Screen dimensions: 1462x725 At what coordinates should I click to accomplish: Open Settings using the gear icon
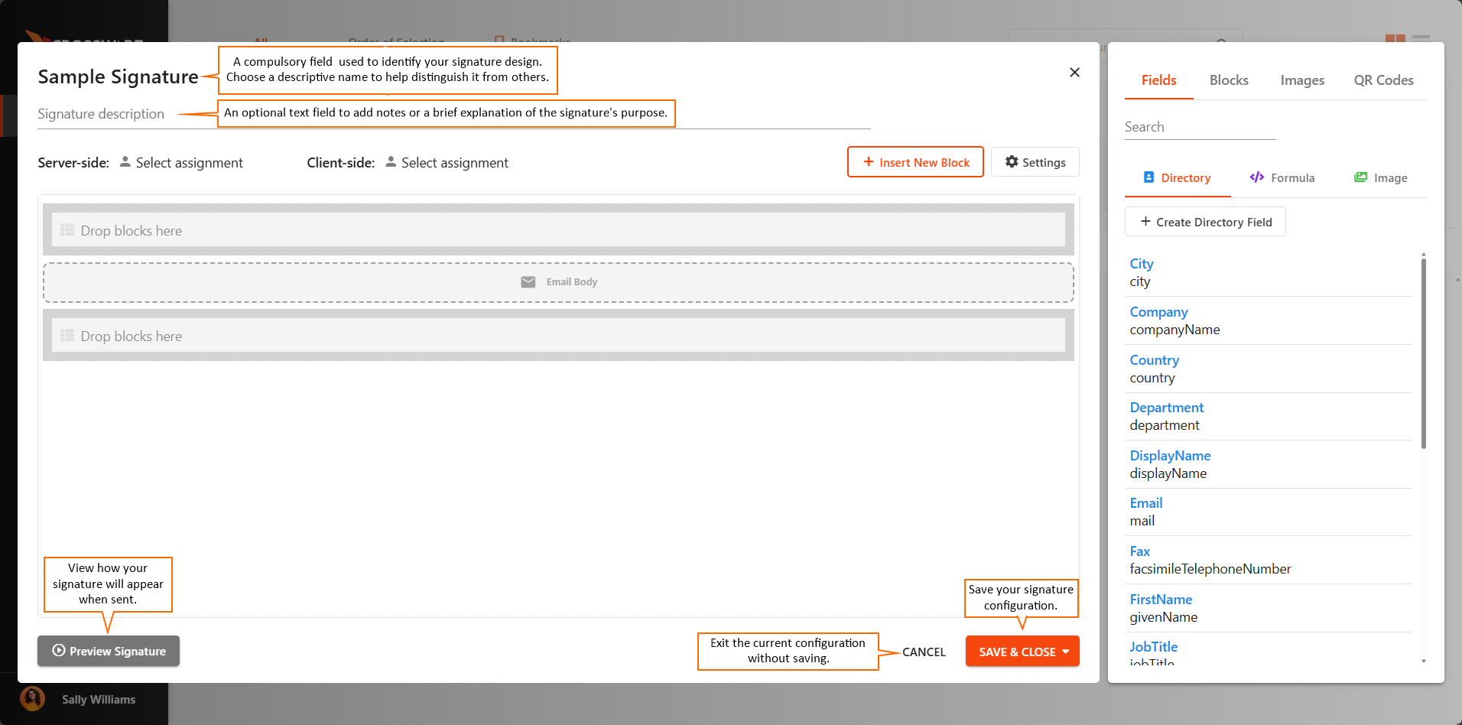click(x=1012, y=161)
